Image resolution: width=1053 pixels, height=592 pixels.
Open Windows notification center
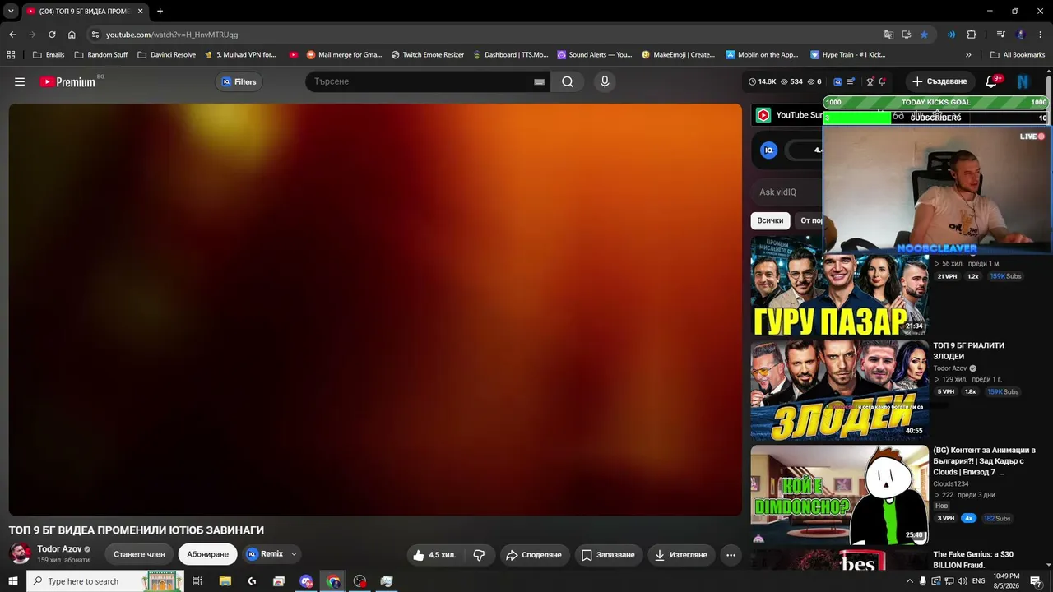(x=1036, y=581)
